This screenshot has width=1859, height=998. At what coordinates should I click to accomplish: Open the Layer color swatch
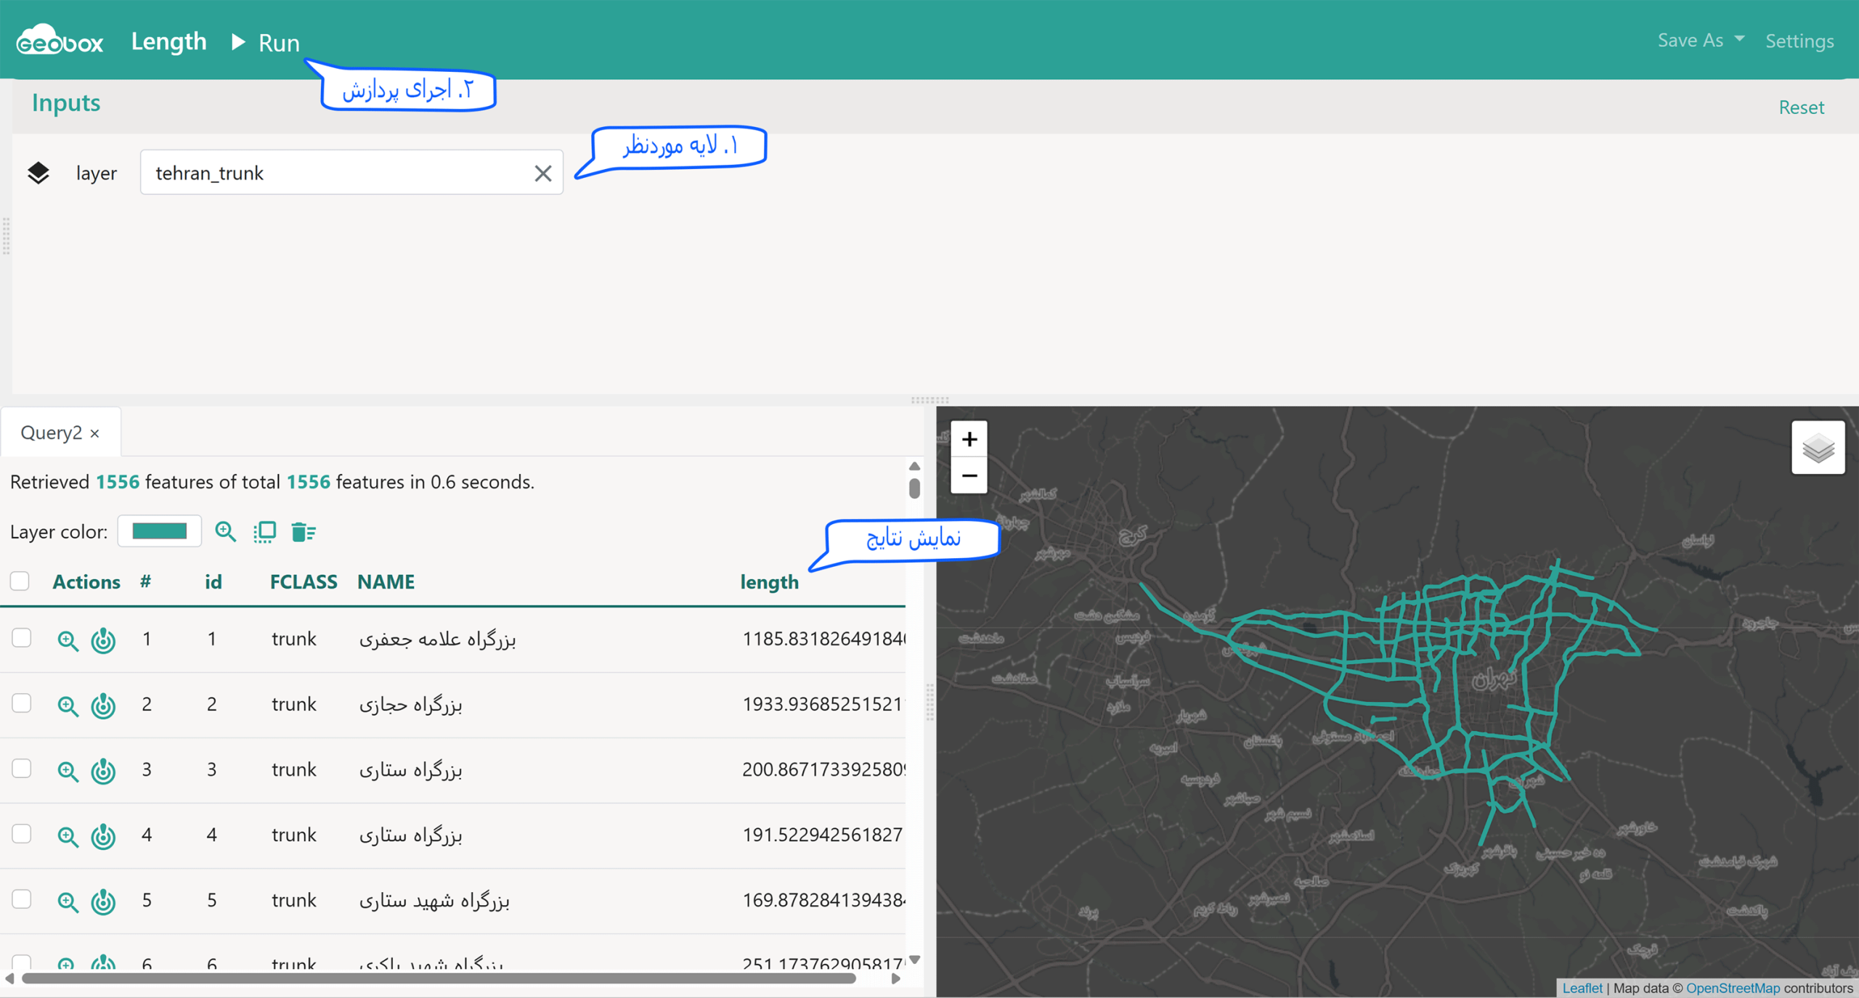coord(160,531)
